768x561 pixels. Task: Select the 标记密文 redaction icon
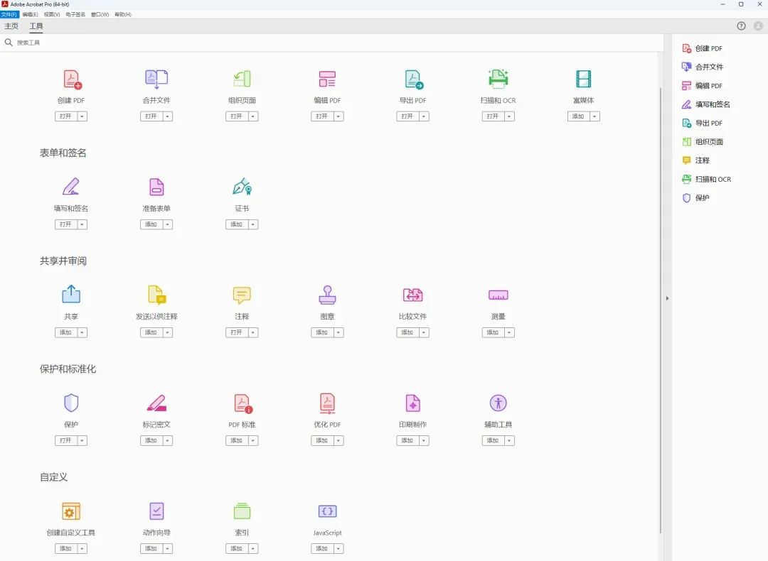156,403
